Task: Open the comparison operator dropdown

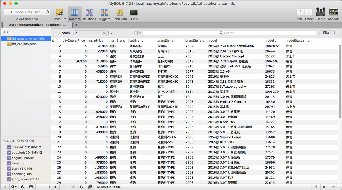Action: point(123,33)
